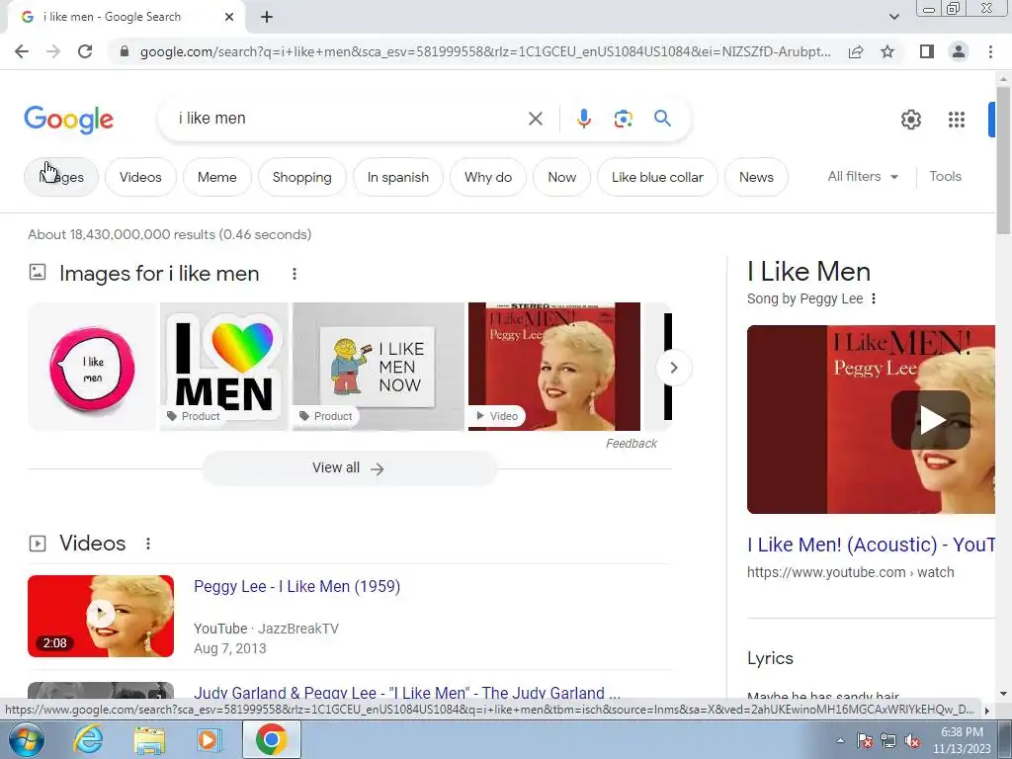Select the Meme filter chip
The width and height of the screenshot is (1012, 759).
pos(216,178)
